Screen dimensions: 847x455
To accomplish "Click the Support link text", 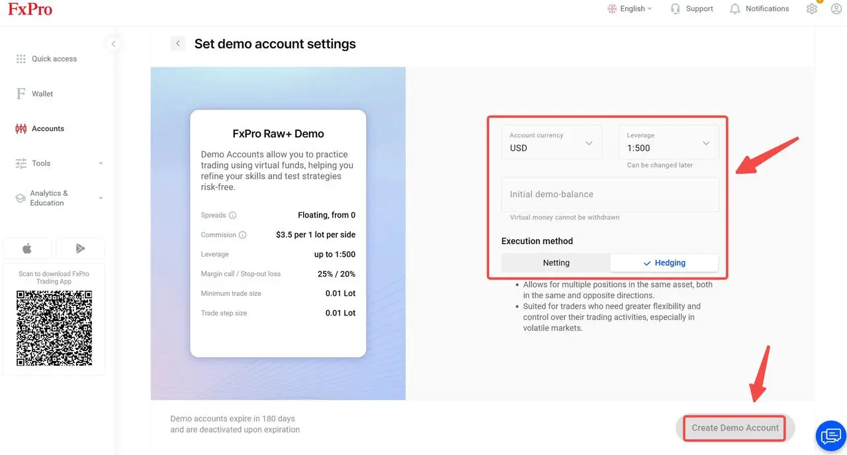I will coord(699,9).
